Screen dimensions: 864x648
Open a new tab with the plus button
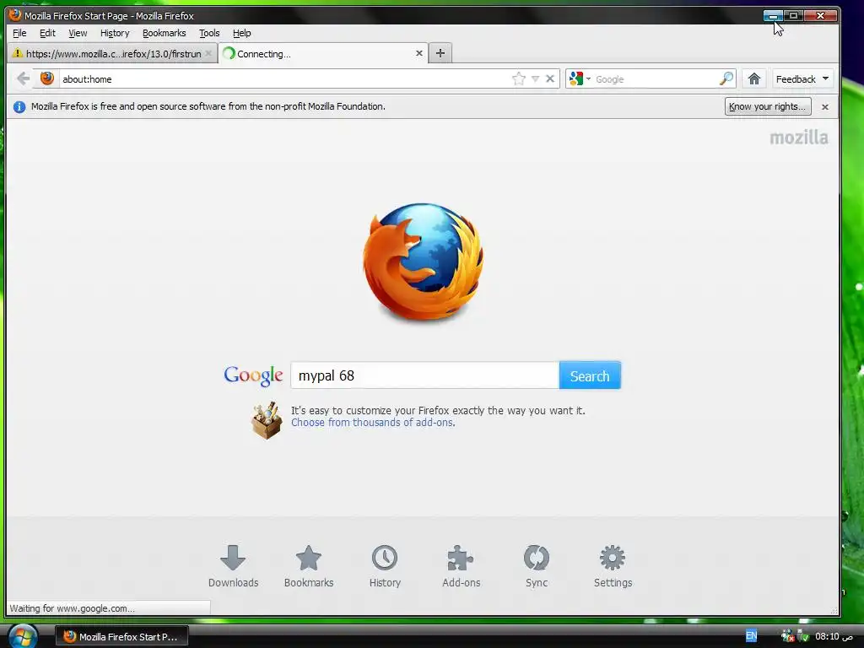(440, 53)
